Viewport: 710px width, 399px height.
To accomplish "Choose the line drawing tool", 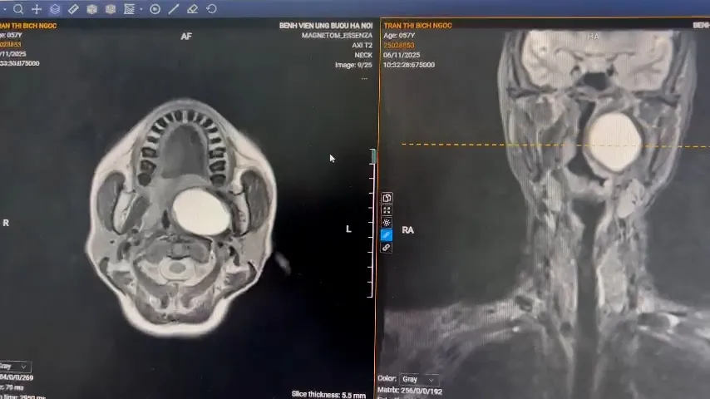I will click(174, 9).
